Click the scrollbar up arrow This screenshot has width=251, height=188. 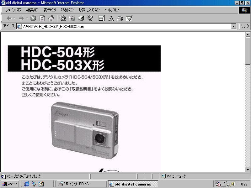pyautogui.click(x=248, y=34)
